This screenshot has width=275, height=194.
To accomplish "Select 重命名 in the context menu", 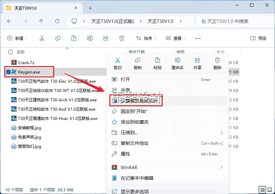I will click(178, 64).
